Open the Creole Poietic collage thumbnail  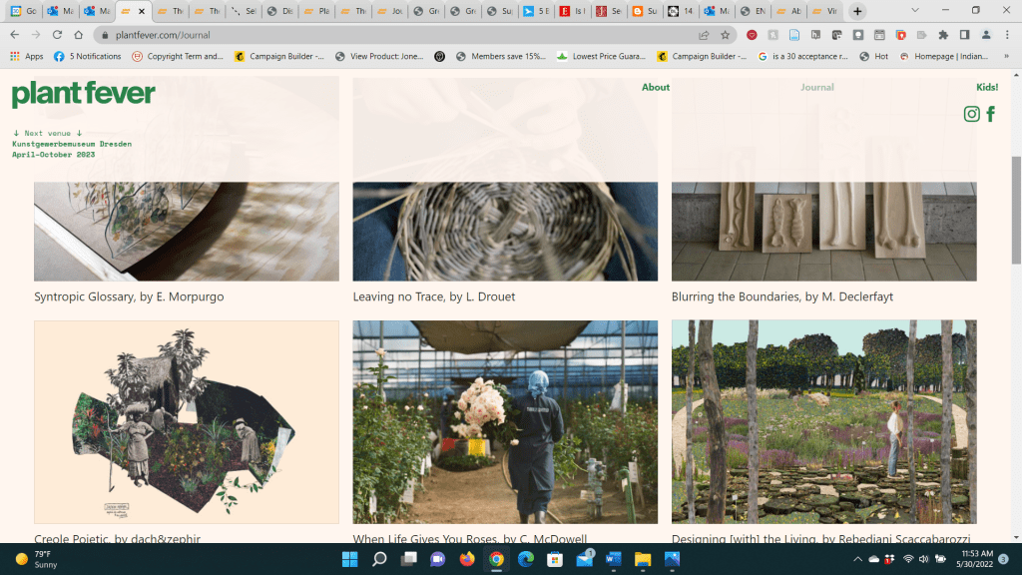click(187, 421)
